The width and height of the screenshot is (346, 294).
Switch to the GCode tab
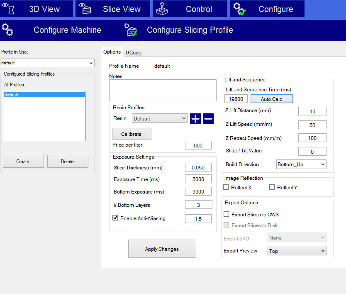point(134,52)
